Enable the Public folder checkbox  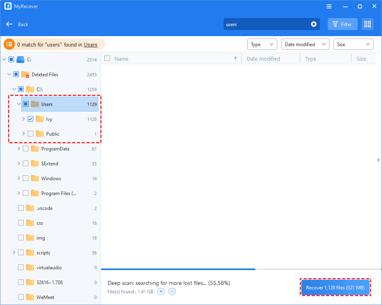[x=30, y=133]
